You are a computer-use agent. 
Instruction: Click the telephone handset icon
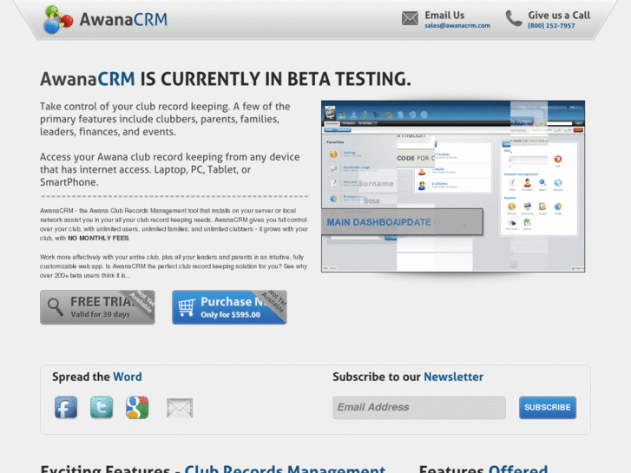[514, 18]
